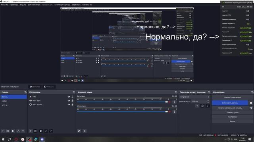Delete selected source with trash icon
Screen dimensions: 254x142
(35, 131)
